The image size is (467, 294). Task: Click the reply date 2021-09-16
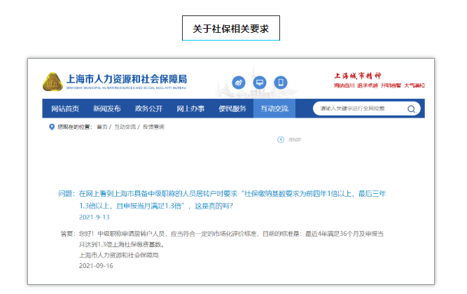coord(96,266)
